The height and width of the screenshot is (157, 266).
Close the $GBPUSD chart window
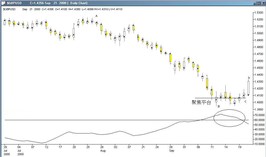pyautogui.click(x=263, y=3)
